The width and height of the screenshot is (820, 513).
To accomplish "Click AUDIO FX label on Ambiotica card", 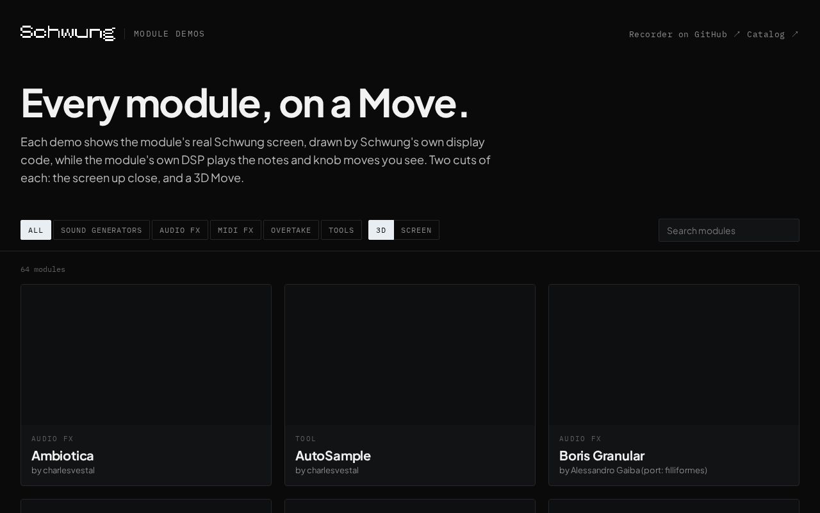I will tap(53, 439).
